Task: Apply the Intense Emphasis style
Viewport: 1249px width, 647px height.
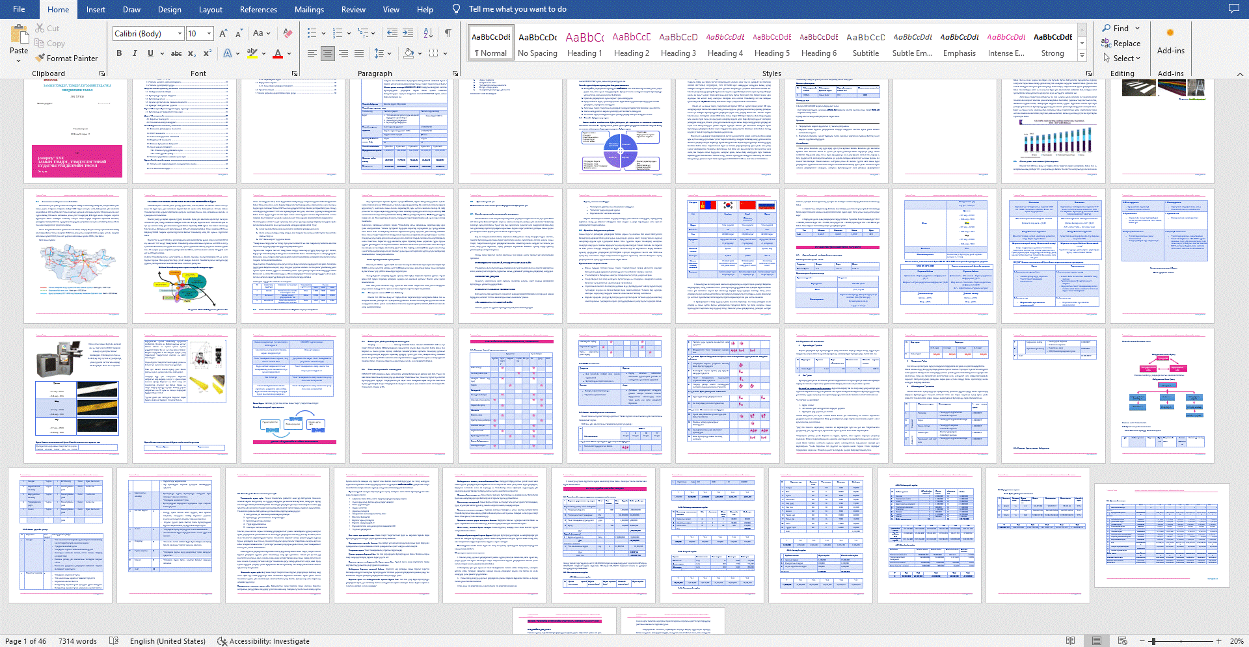Action: coord(1006,44)
